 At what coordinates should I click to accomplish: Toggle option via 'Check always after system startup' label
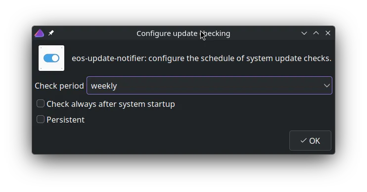[111, 104]
